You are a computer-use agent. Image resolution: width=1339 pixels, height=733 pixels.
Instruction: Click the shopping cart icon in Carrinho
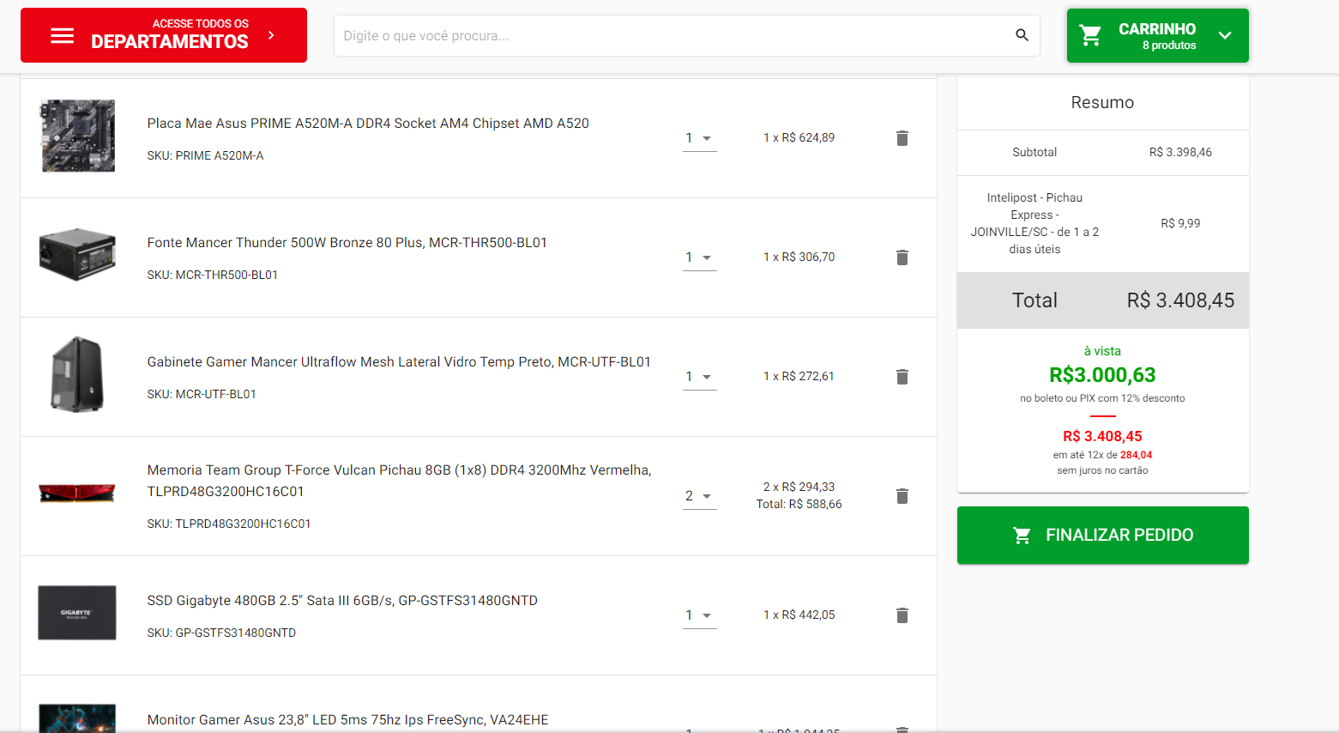point(1090,35)
